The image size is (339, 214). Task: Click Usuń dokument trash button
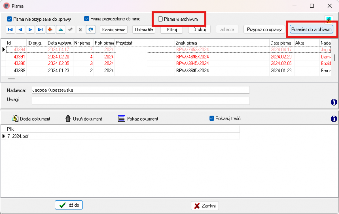(84, 119)
